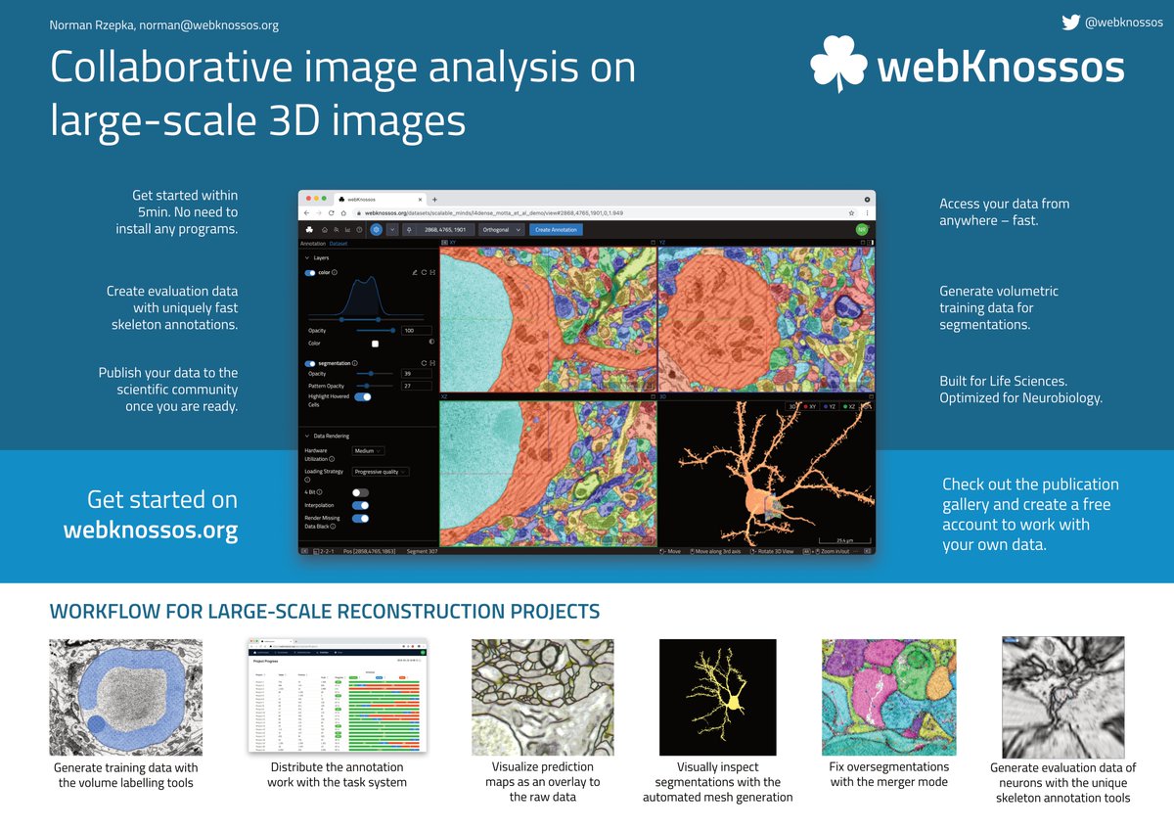Open the dashboard home icon

[x=325, y=230]
